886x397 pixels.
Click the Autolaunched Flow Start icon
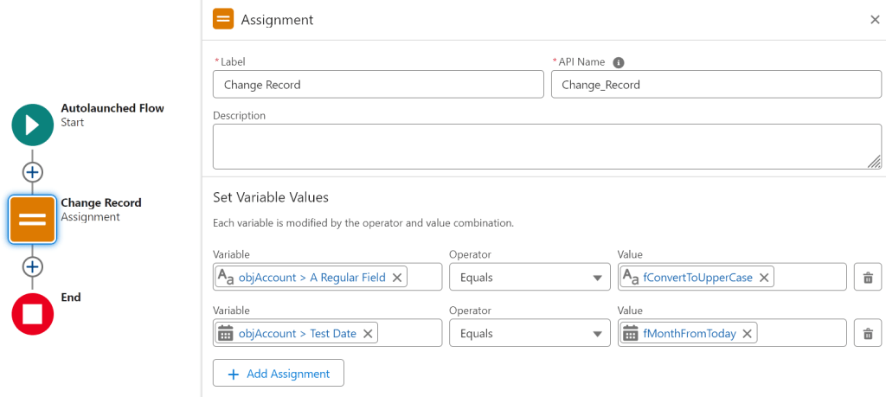pos(33,125)
